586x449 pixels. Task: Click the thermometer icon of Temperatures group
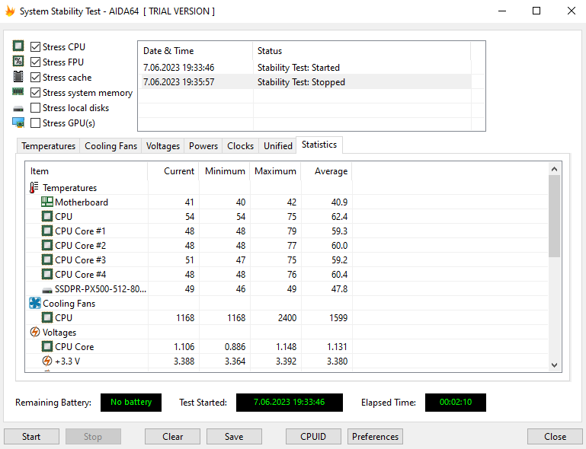pyautogui.click(x=34, y=187)
